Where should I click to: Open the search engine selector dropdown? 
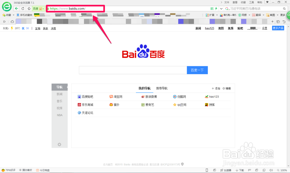tap(227, 9)
